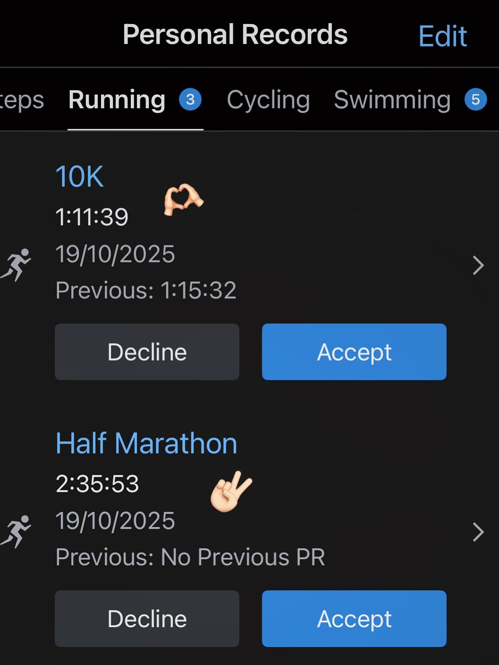Open 10K record details via right chevron
499x665 pixels.
(x=478, y=266)
